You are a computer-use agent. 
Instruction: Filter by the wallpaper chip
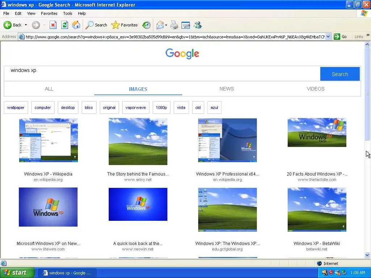coord(16,108)
